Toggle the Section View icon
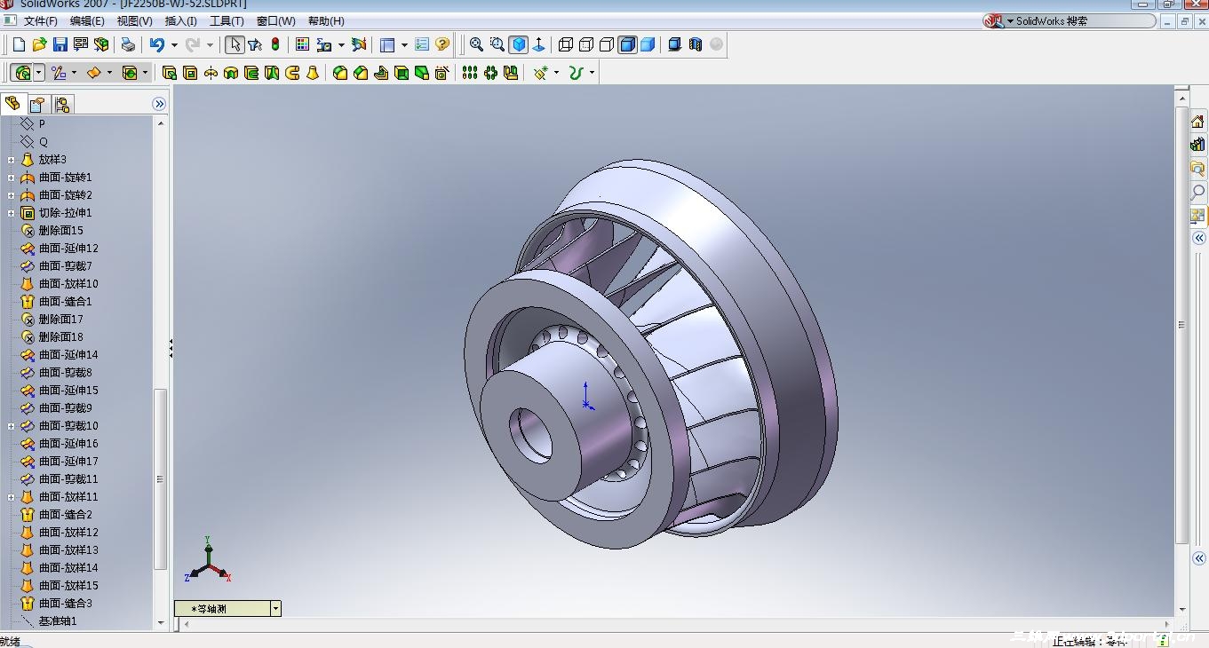Image resolution: width=1209 pixels, height=648 pixels. 696,44
